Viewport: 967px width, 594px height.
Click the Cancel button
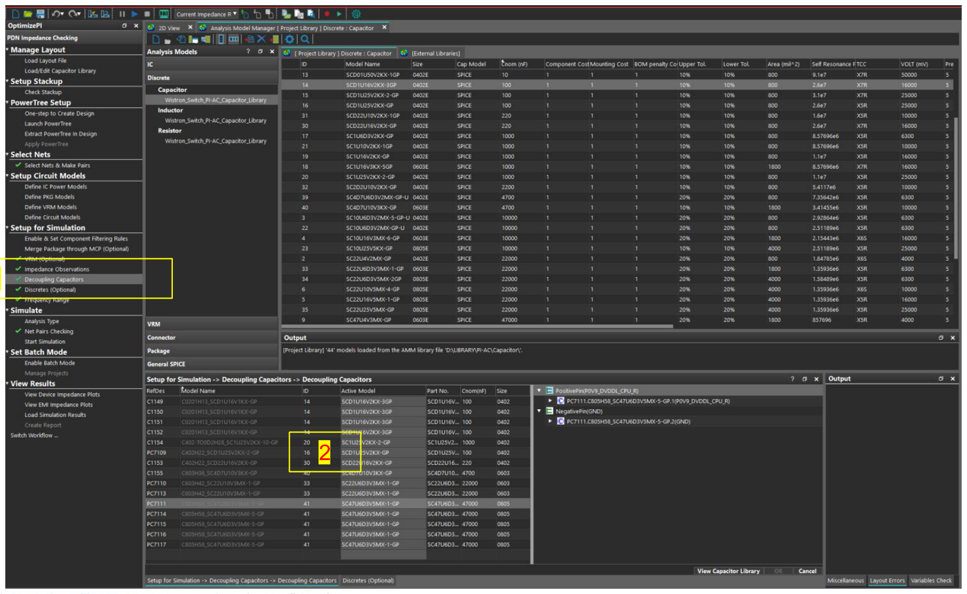click(807, 571)
